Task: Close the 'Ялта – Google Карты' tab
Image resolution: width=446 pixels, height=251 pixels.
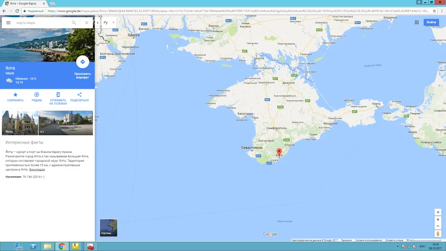Action: [x=44, y=3]
